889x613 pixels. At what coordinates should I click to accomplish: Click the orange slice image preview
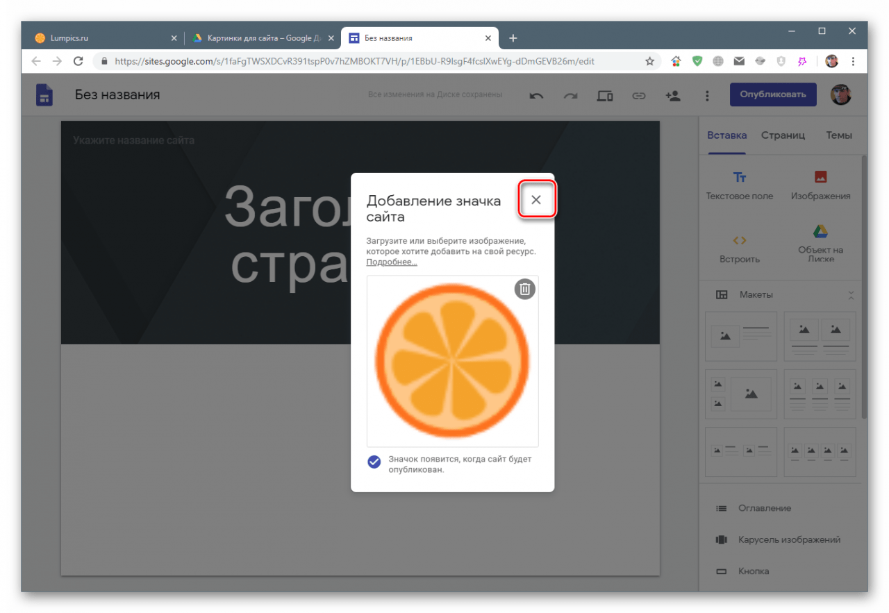452,361
